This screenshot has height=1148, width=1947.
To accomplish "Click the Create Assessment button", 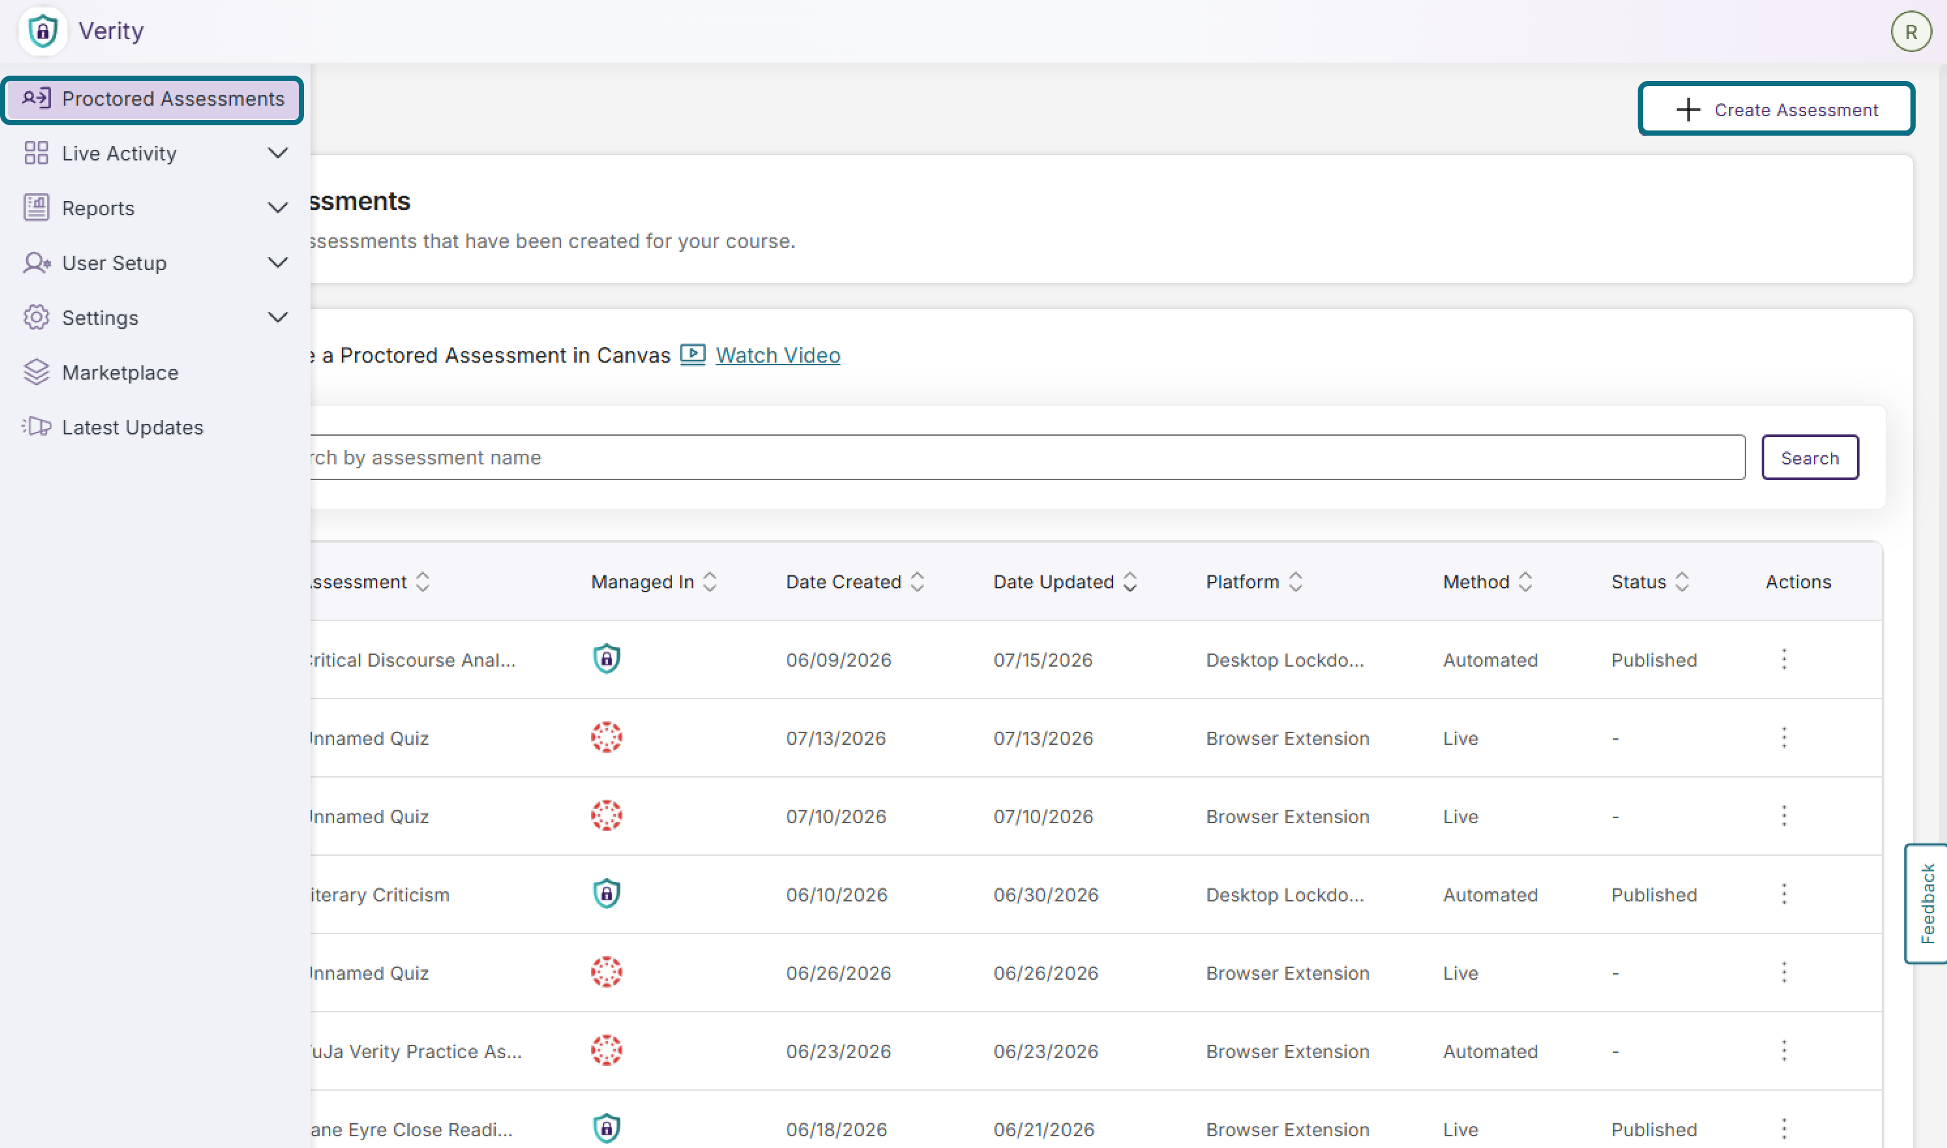I will 1776,109.
